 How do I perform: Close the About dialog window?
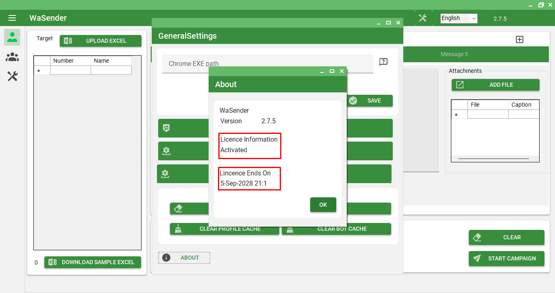tap(342, 71)
